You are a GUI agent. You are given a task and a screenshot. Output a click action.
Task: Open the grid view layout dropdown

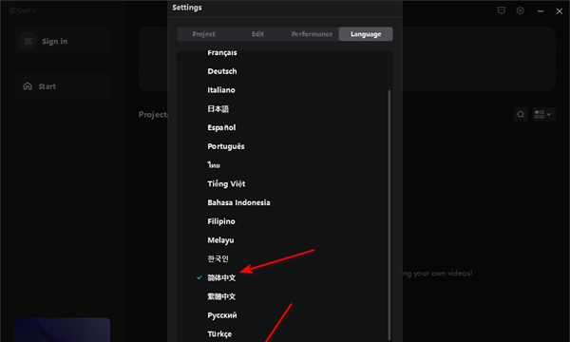point(543,115)
